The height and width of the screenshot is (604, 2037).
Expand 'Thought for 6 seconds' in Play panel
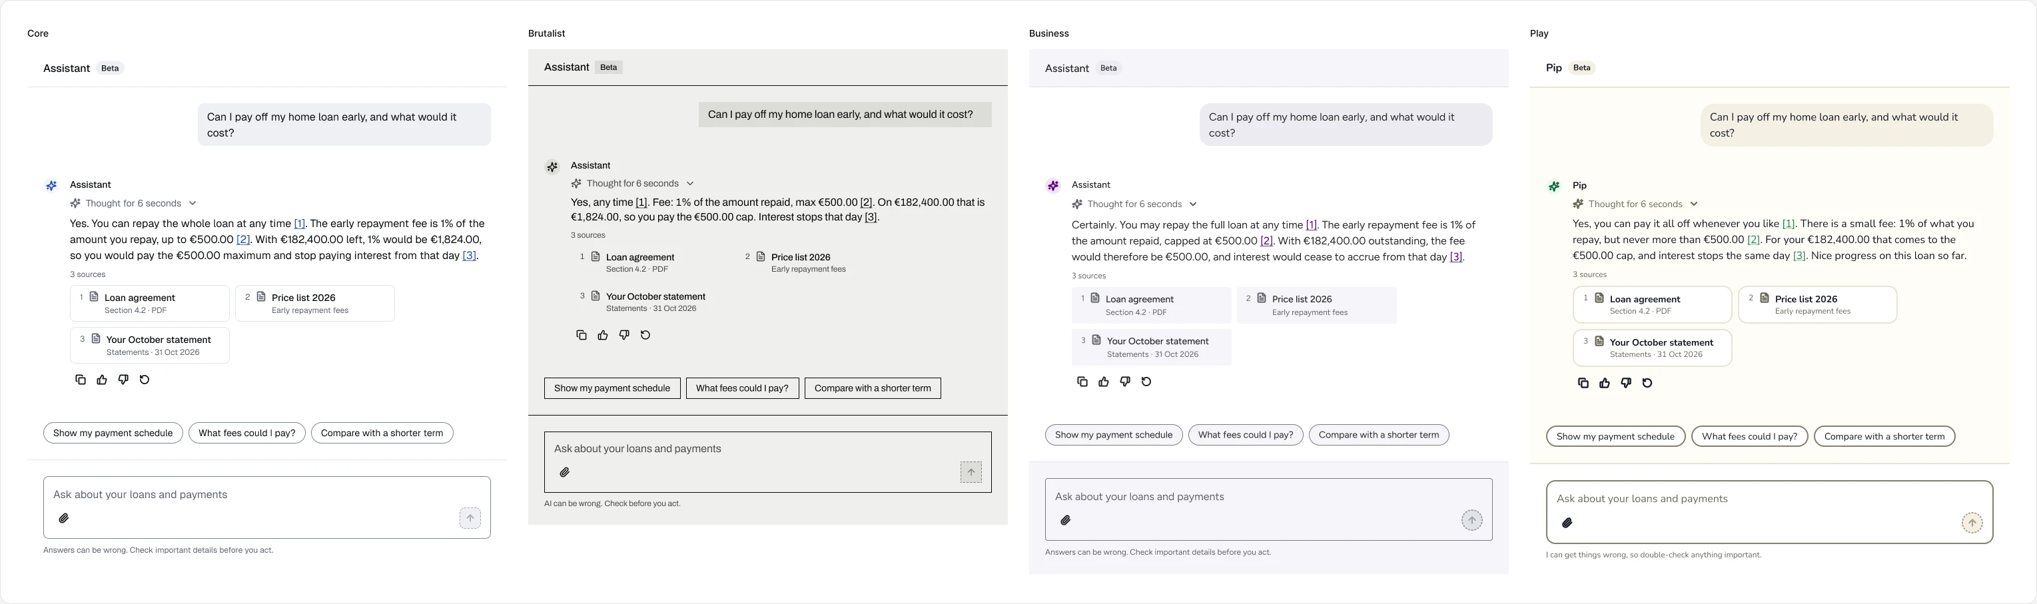coord(1635,204)
